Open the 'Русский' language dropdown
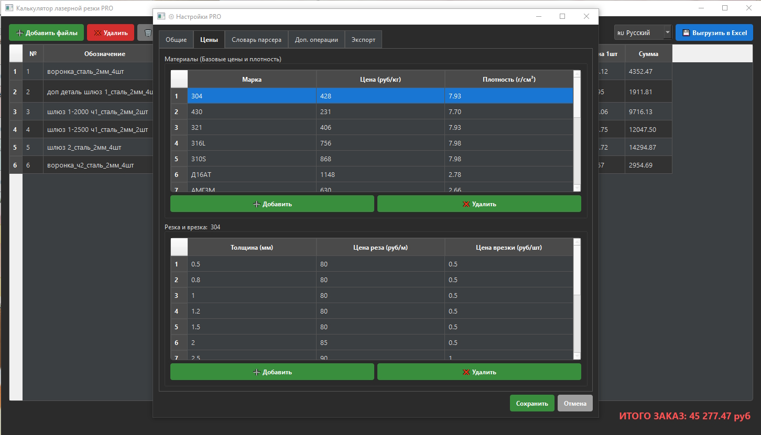The image size is (761, 435). coord(643,33)
